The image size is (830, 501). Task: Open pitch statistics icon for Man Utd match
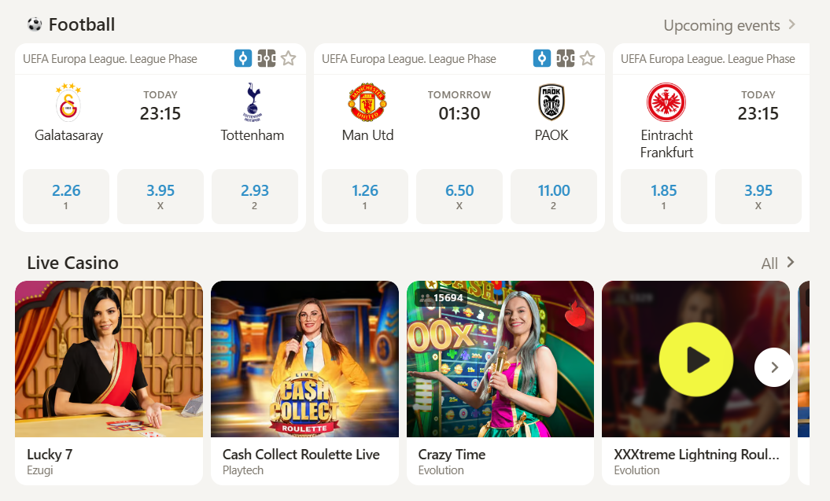566,58
